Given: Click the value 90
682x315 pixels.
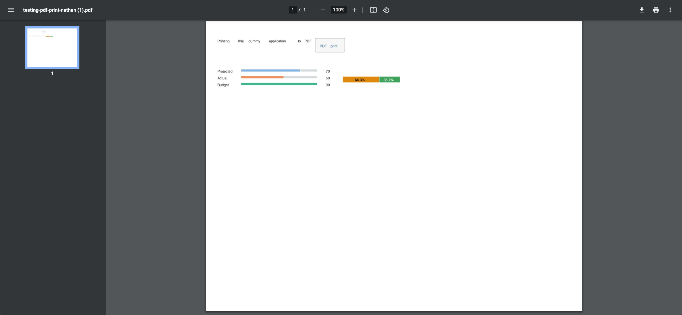Looking at the screenshot, I should [x=328, y=85].
